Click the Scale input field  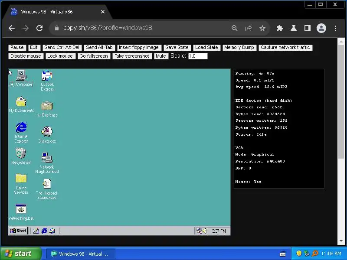(x=198, y=56)
